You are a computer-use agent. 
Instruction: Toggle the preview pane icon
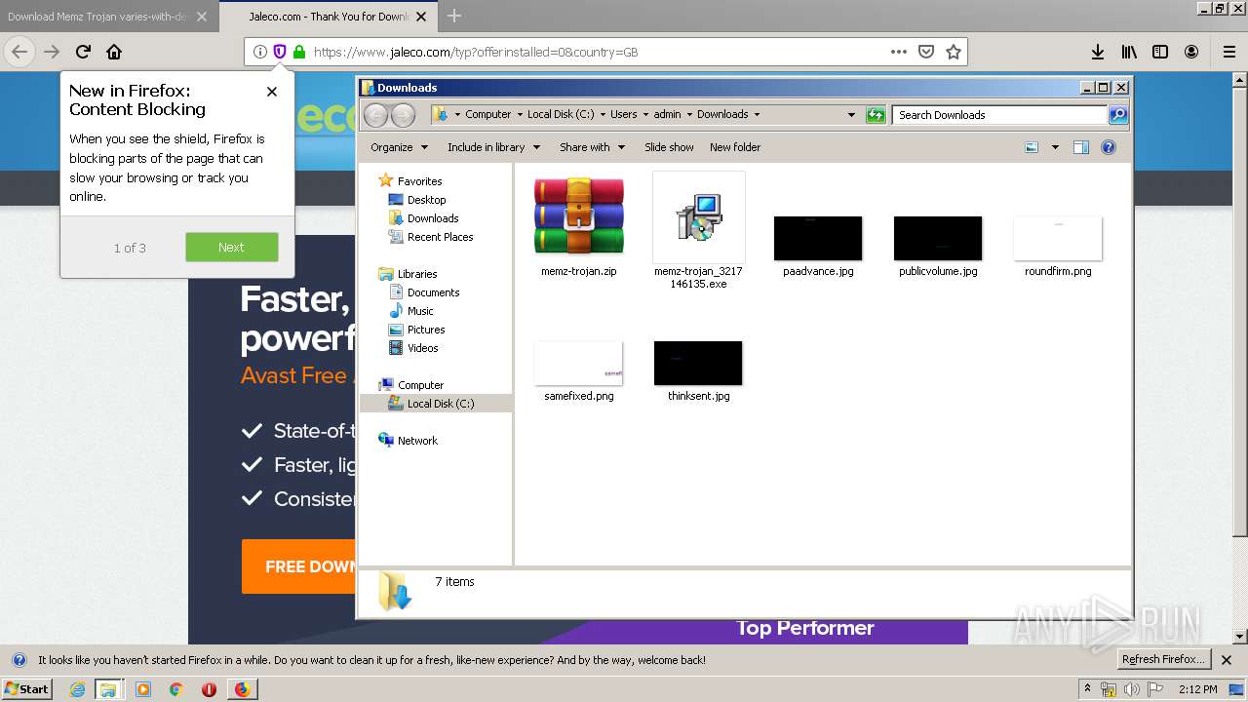point(1080,147)
